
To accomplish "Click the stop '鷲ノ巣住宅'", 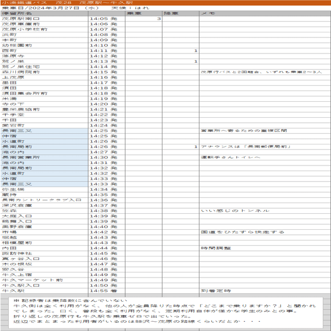I will [x=21, y=67].
